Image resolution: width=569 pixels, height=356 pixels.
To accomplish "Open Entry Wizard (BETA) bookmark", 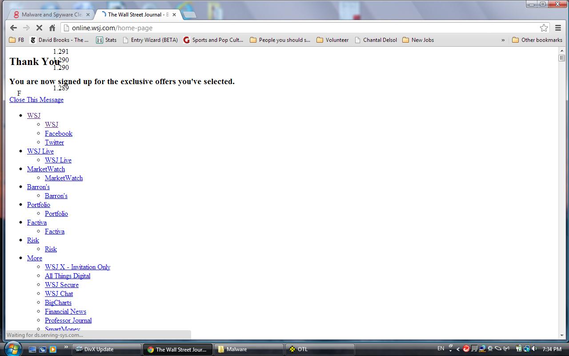I will [x=150, y=40].
